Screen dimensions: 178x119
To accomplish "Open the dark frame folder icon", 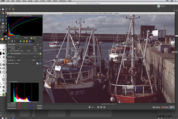I will (37, 63).
